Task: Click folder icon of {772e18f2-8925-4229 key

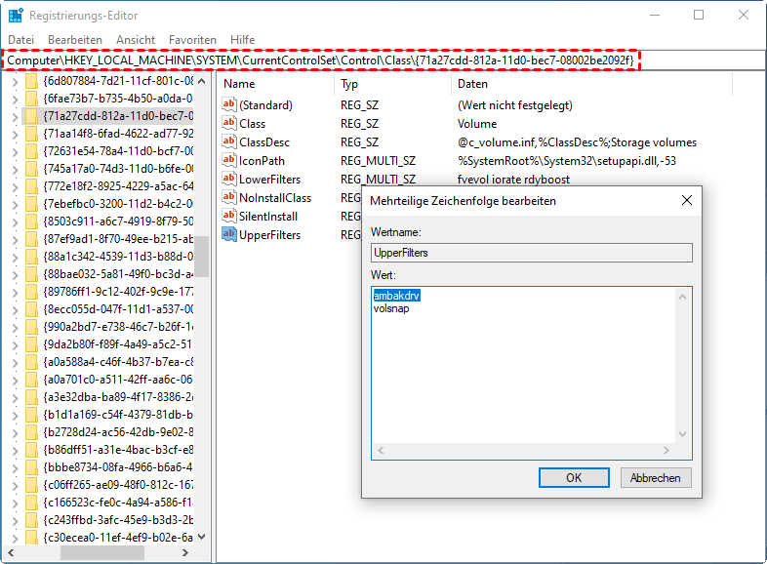Action: tap(31, 186)
